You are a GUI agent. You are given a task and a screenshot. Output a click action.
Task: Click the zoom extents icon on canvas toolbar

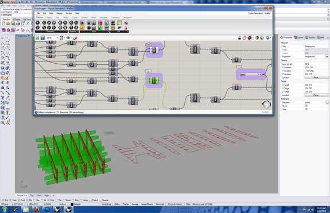[61, 38]
